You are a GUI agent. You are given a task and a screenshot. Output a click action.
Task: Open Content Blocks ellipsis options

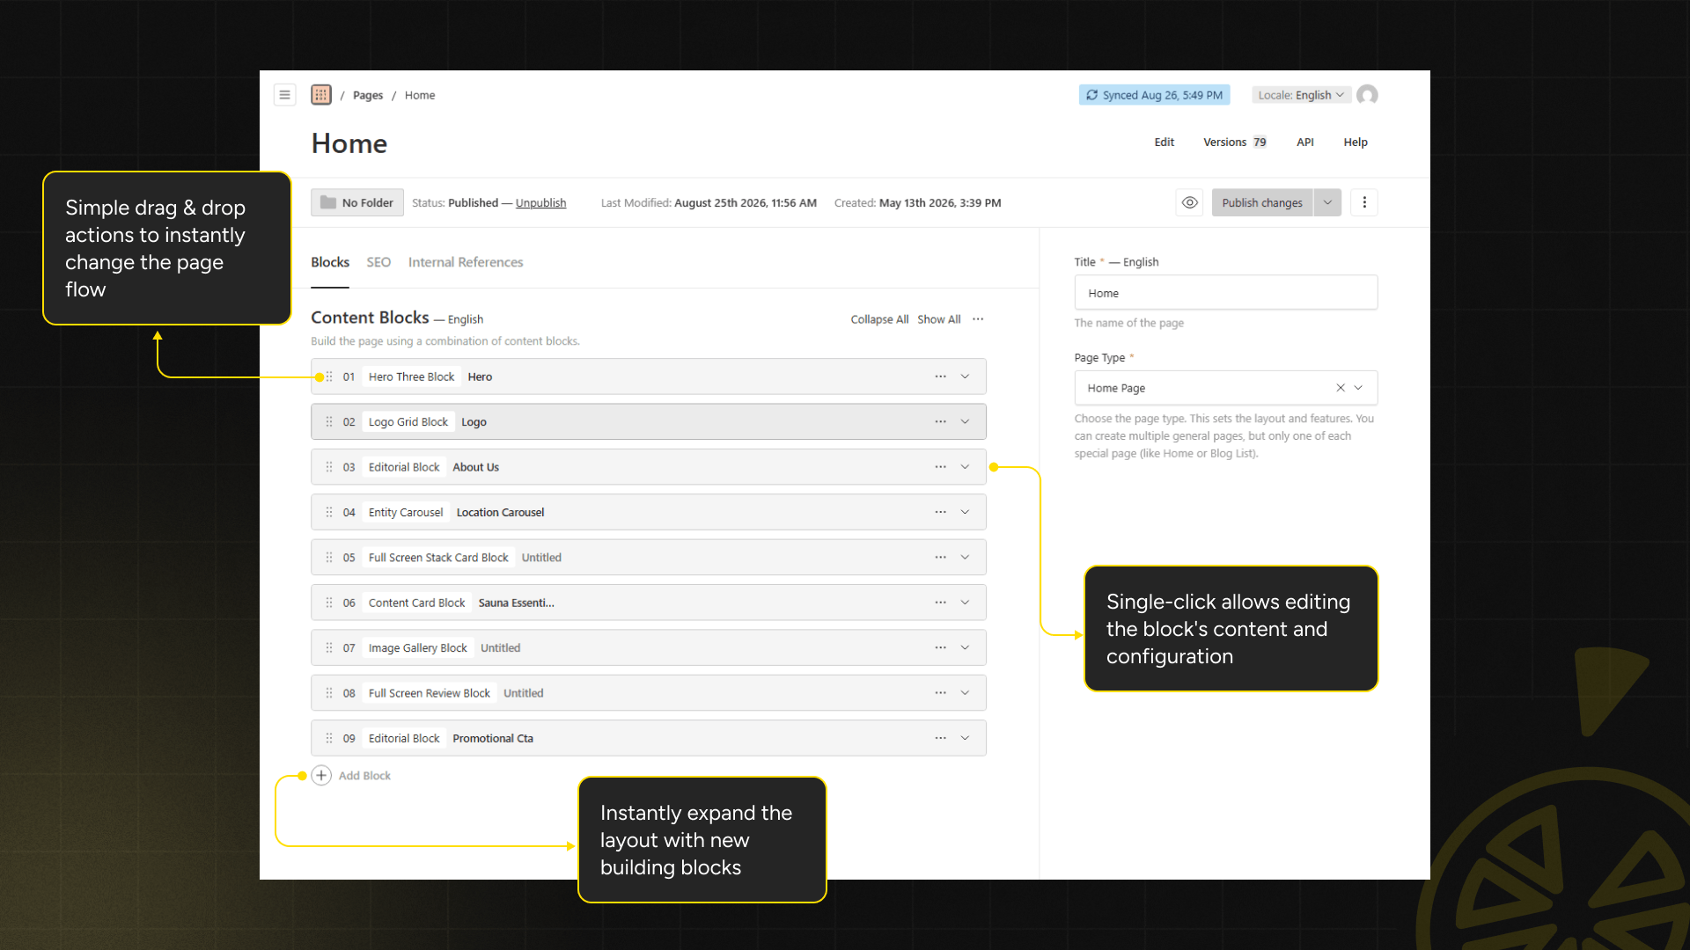point(978,318)
